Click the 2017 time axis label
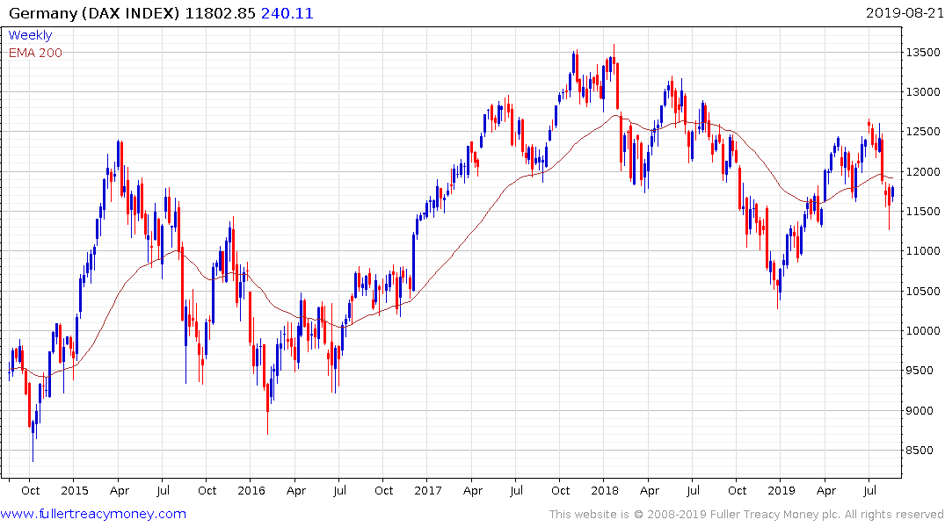Image resolution: width=945 pixels, height=527 pixels. pyautogui.click(x=428, y=491)
